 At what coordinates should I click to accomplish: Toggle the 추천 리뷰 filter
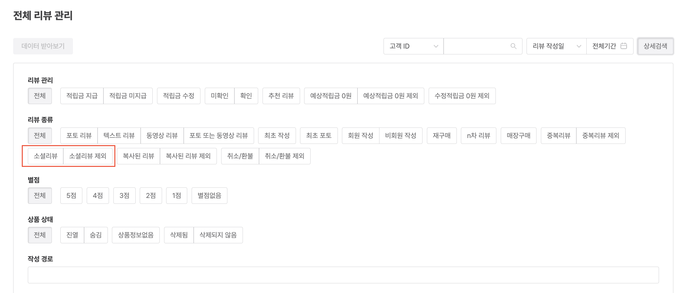point(281,96)
